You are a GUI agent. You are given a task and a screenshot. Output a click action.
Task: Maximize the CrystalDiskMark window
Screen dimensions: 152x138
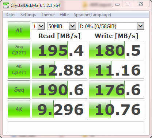coord(127,4)
